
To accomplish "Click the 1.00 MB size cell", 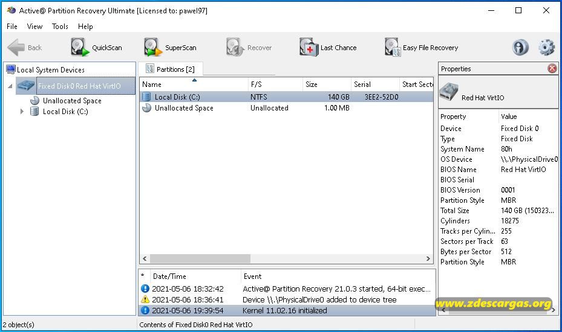I will pos(336,108).
